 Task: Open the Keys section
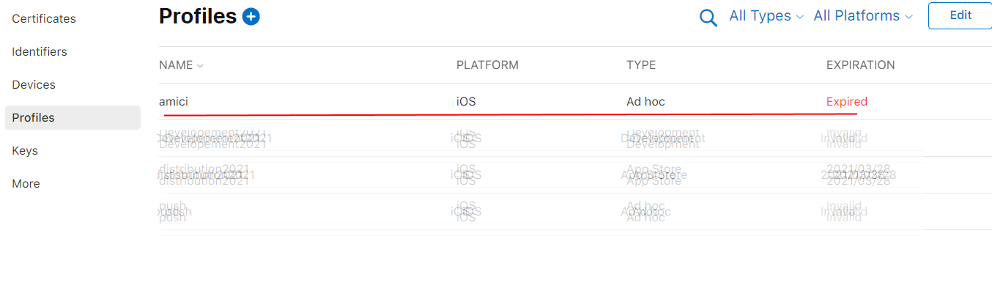[x=25, y=150]
